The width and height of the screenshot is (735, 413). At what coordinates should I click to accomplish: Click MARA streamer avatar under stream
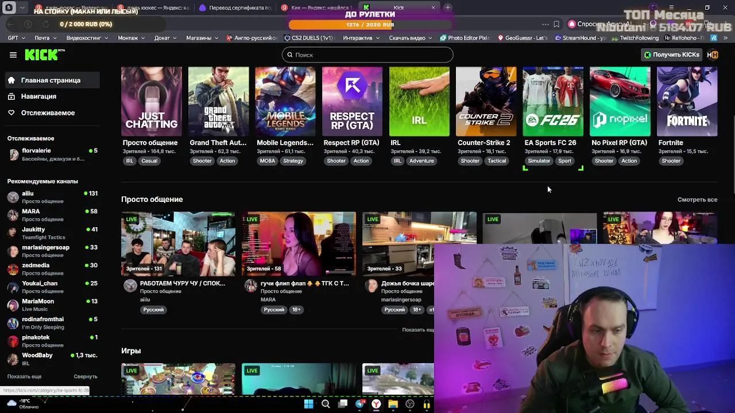click(x=251, y=286)
